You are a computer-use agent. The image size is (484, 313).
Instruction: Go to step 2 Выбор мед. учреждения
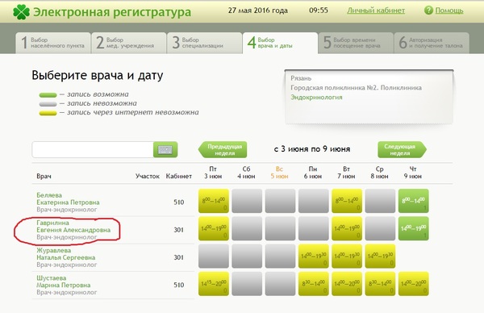(129, 43)
